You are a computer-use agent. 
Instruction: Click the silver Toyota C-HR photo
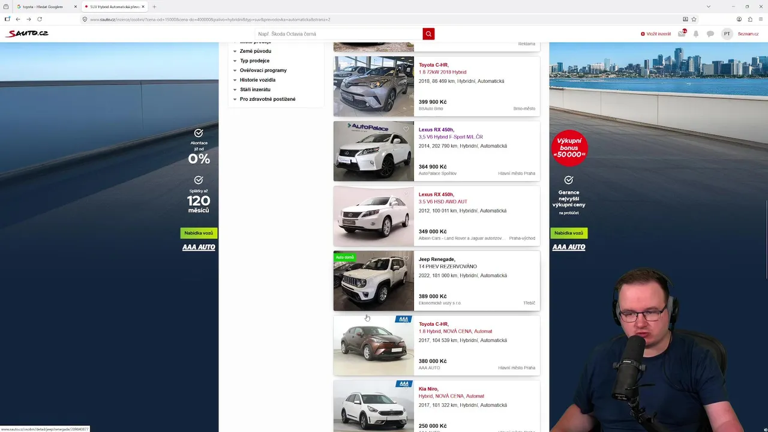point(374,86)
